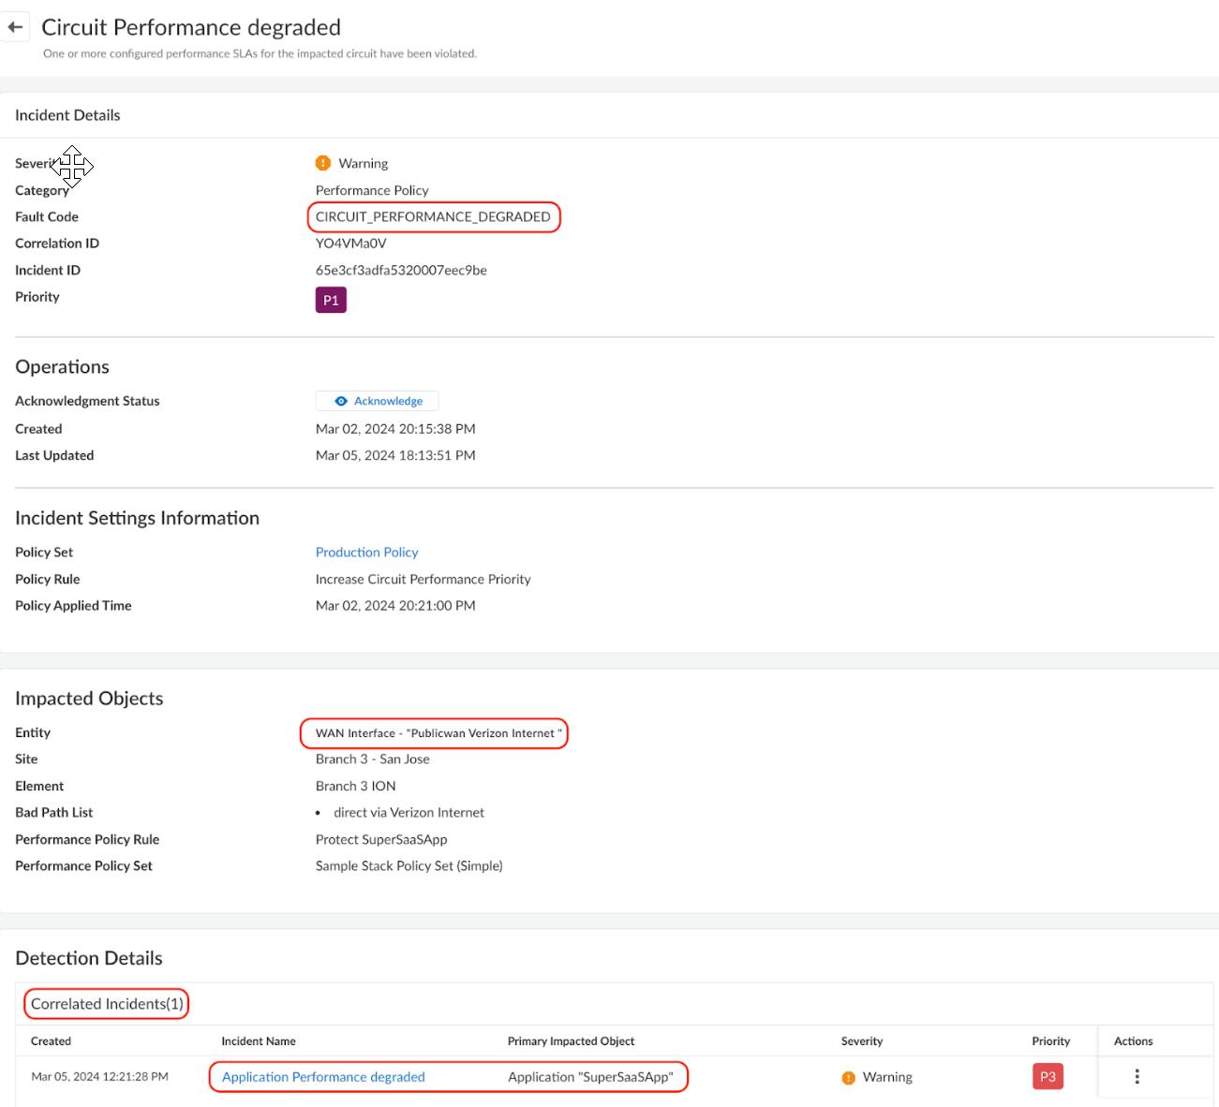Click the Incident Name column header
Image resolution: width=1219 pixels, height=1107 pixels.
259,1041
